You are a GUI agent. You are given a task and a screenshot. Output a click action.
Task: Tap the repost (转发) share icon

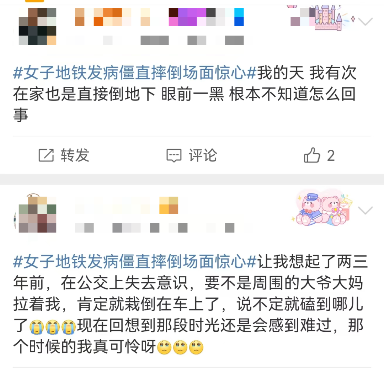[x=46, y=155]
